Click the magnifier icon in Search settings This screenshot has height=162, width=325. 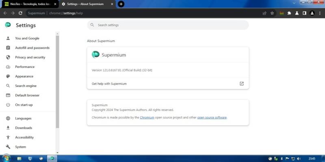click(x=92, y=25)
